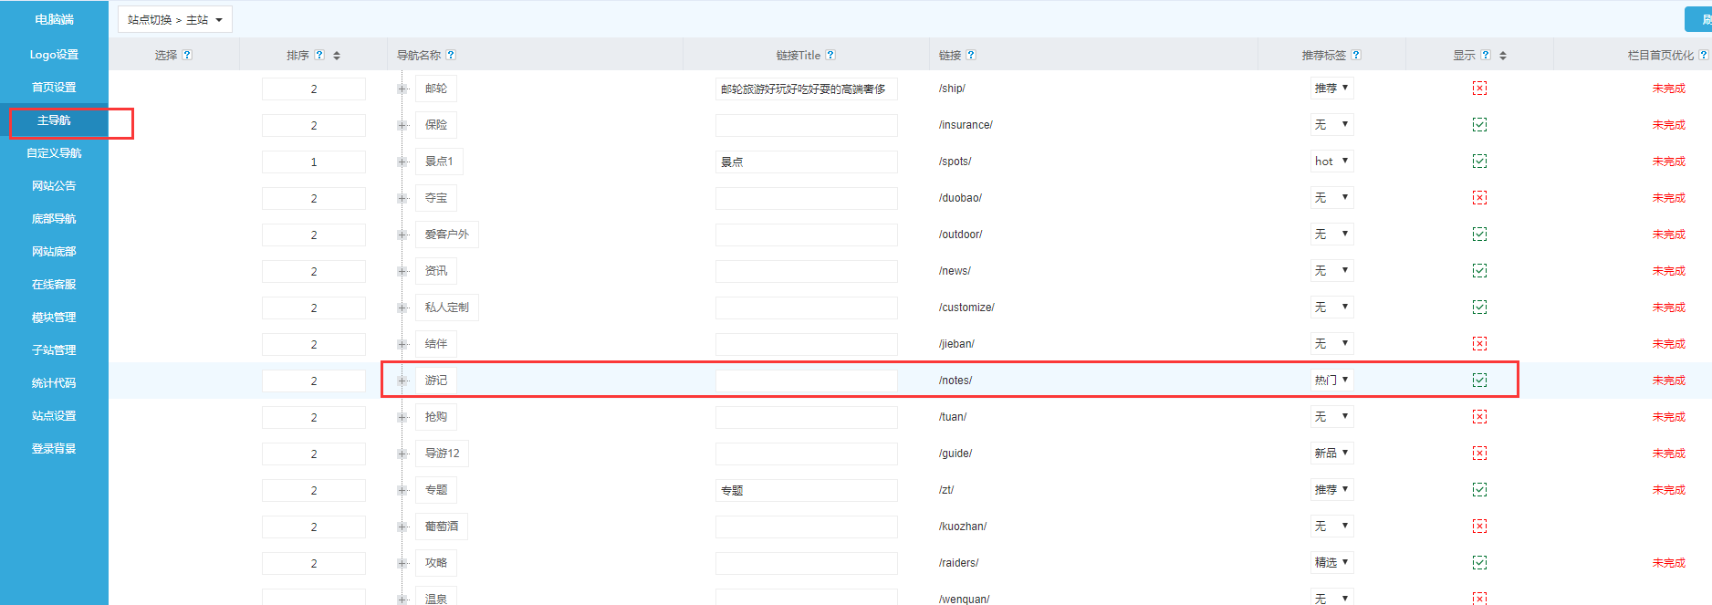Click help icon beside 链接 header

[x=971, y=55]
